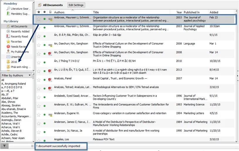Viewport: 239px width, 151px height.
Task: Filter by author Achsani, Noer Azam
Action: tap(13, 138)
